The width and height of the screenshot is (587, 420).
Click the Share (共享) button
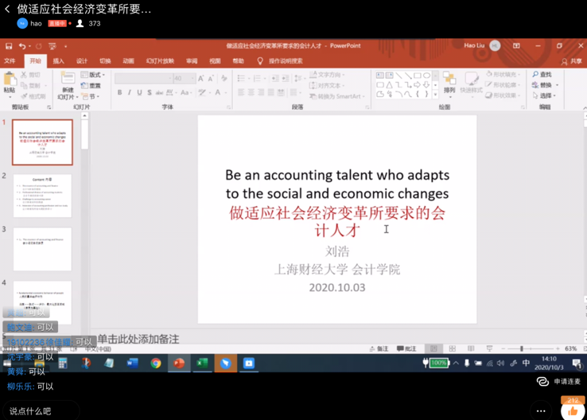point(571,60)
